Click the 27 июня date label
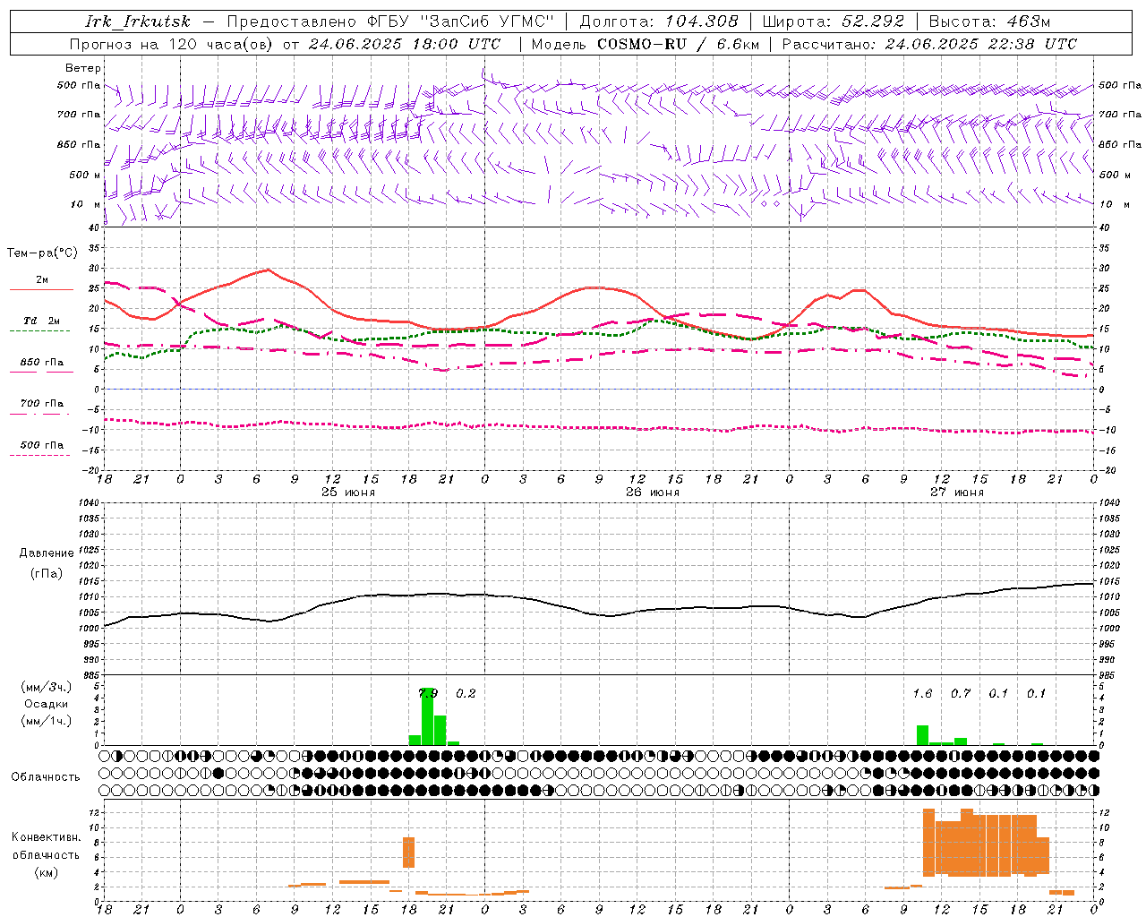1146x917 pixels. coord(957,493)
